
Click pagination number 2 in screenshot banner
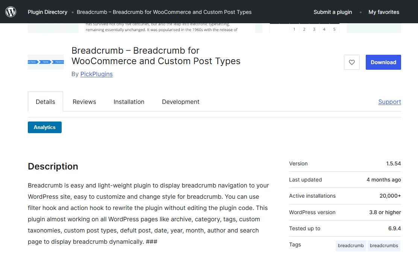click(304, 29)
